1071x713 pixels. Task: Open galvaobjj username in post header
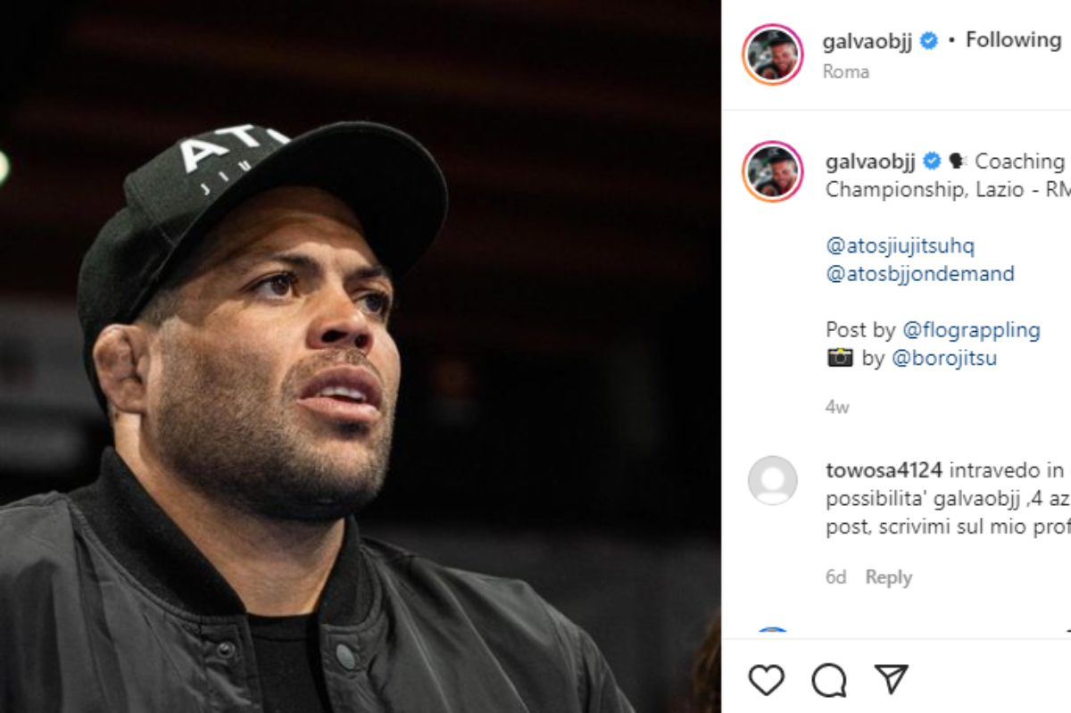pos(868,41)
